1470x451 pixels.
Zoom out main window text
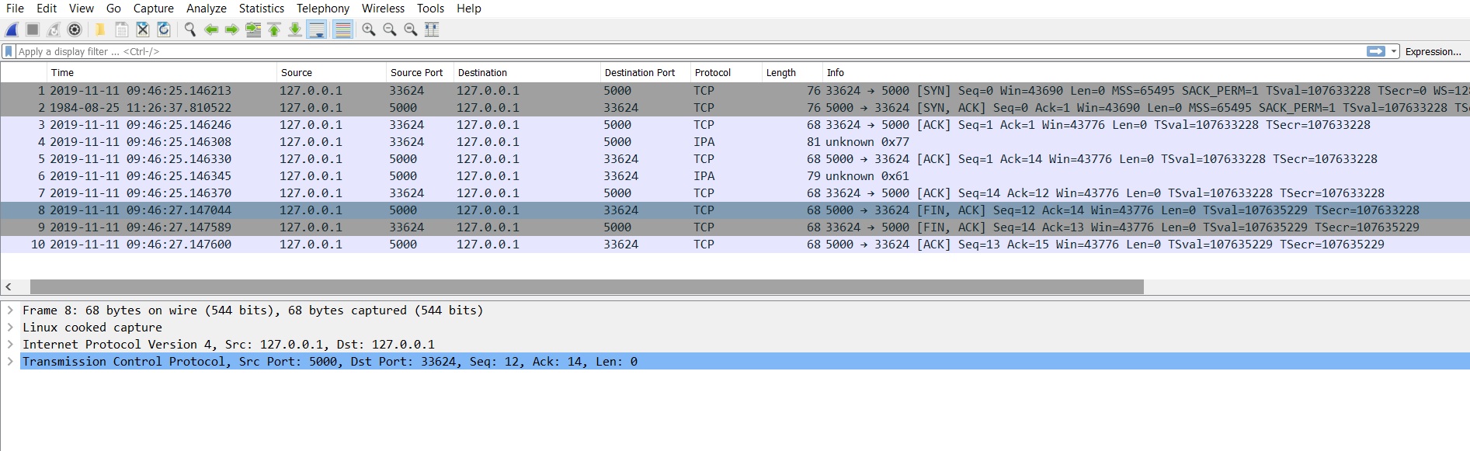click(390, 29)
